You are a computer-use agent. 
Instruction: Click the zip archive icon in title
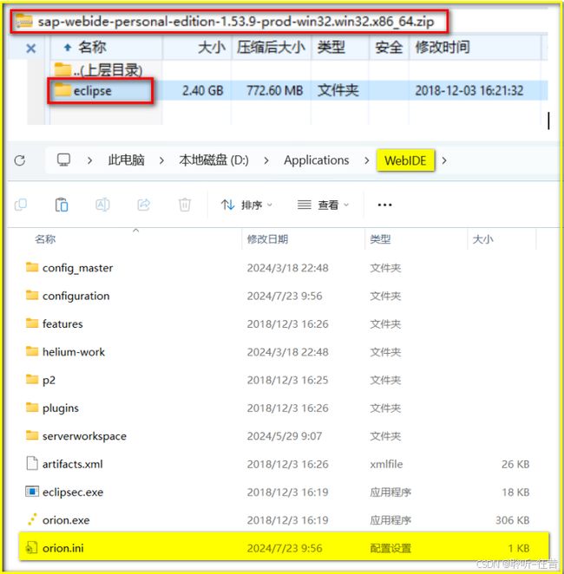24,21
